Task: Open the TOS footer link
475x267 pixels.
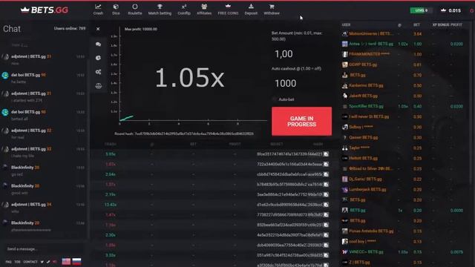Action: point(17,262)
